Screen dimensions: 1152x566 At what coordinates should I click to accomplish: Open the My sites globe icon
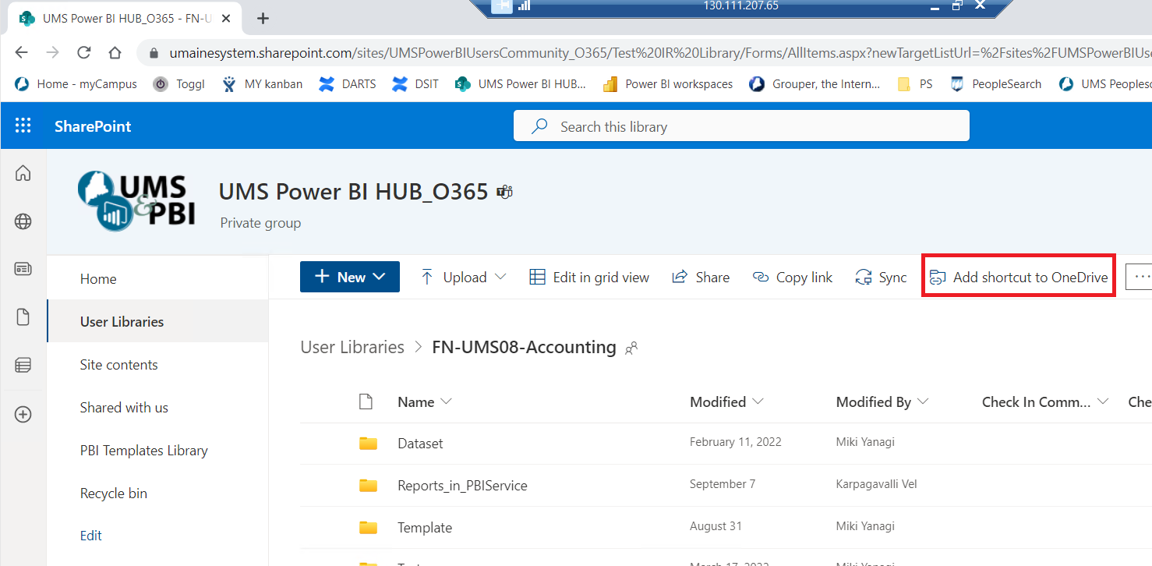[x=23, y=222]
